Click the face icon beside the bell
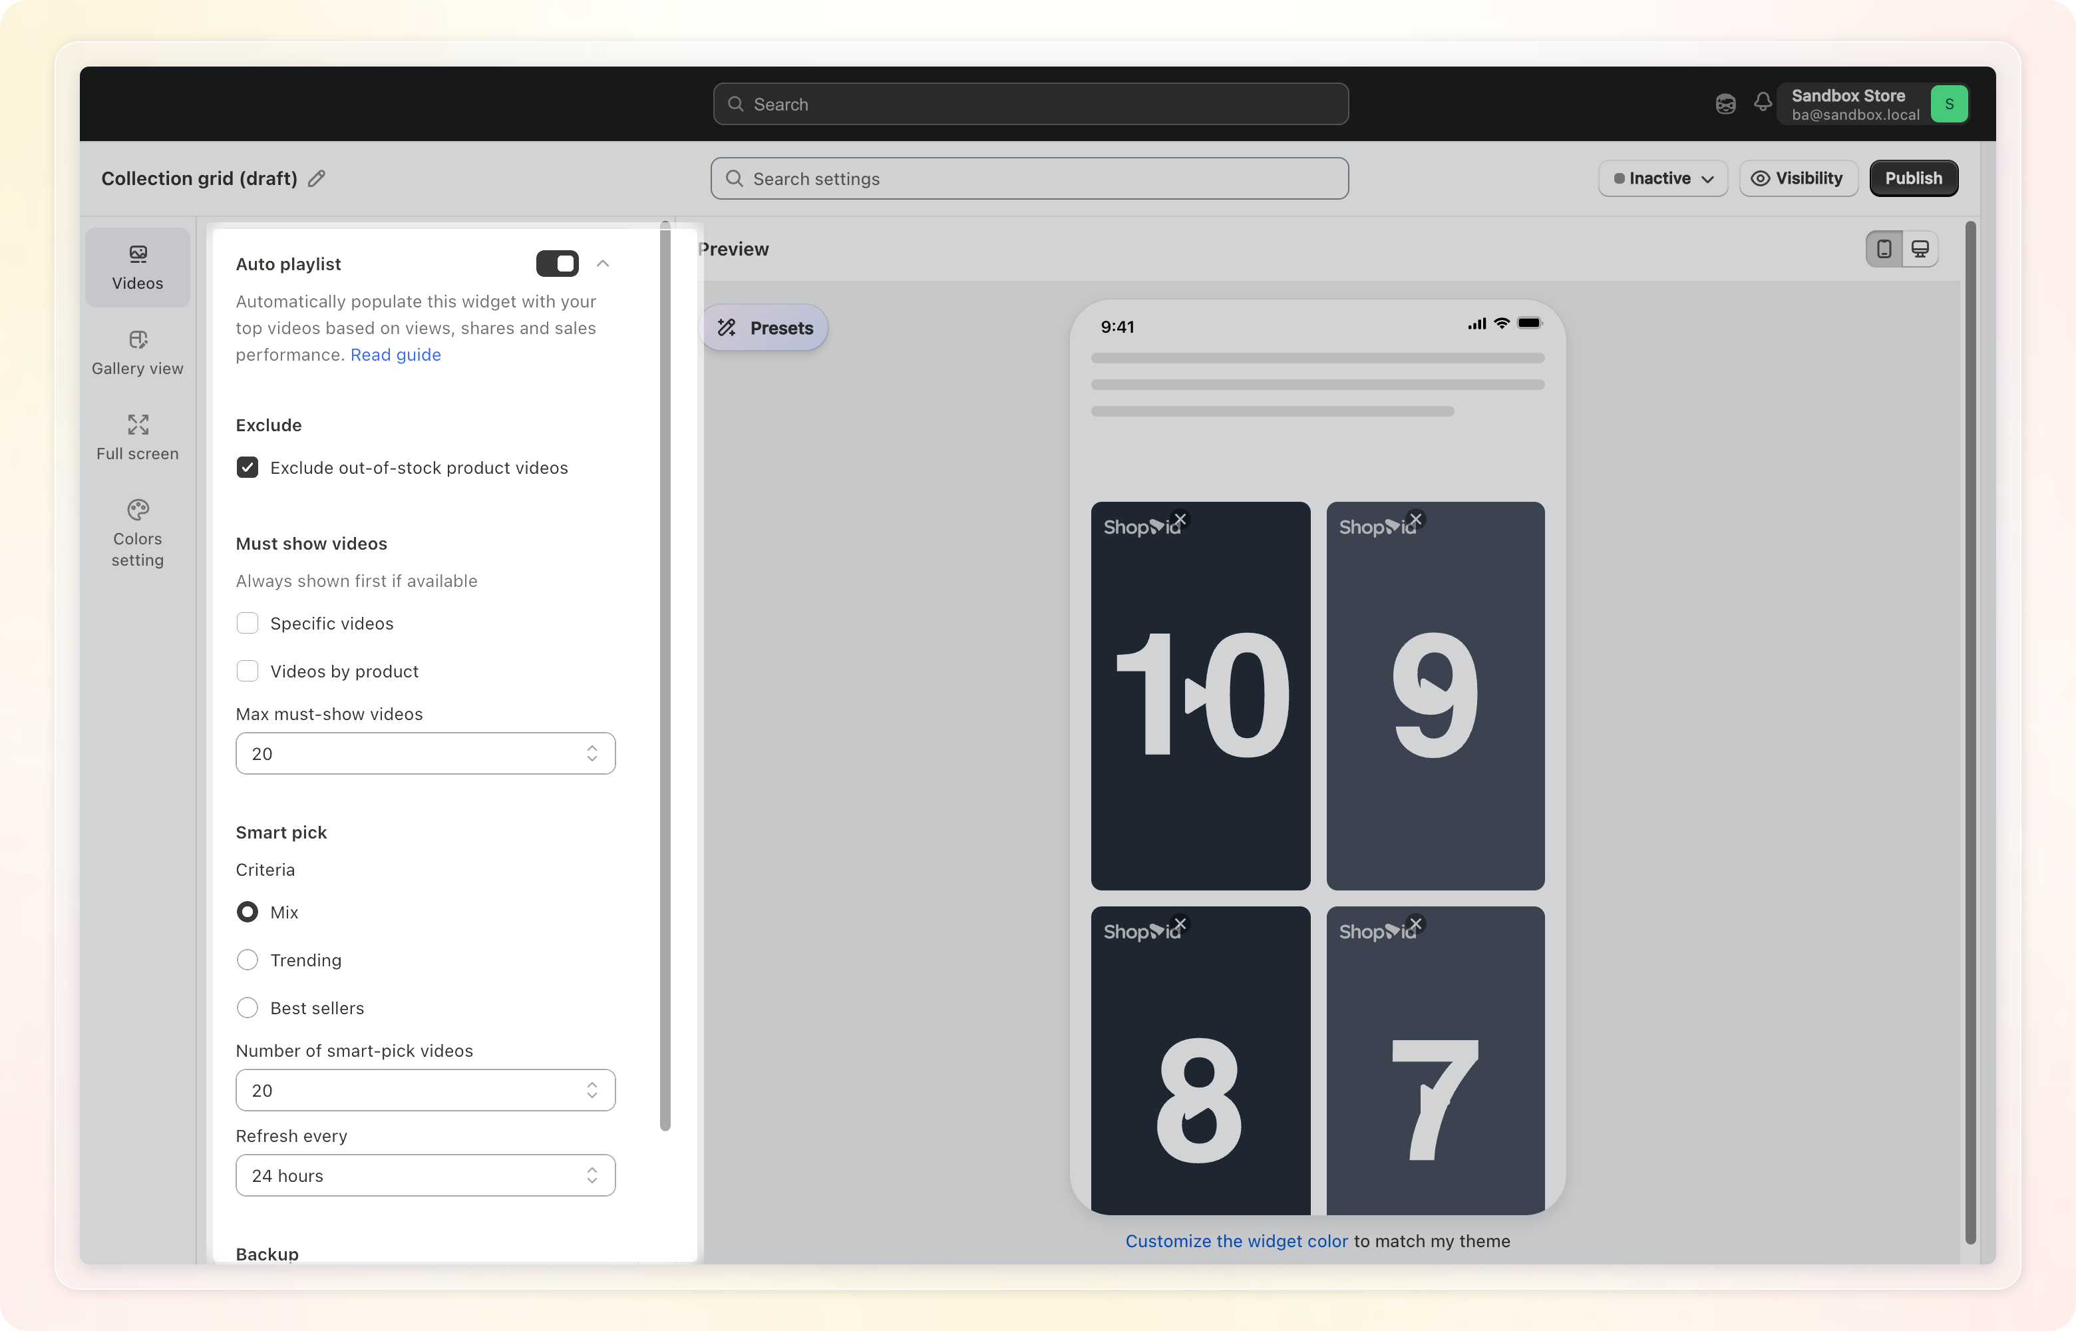Viewport: 2076px width, 1331px height. tap(1725, 104)
